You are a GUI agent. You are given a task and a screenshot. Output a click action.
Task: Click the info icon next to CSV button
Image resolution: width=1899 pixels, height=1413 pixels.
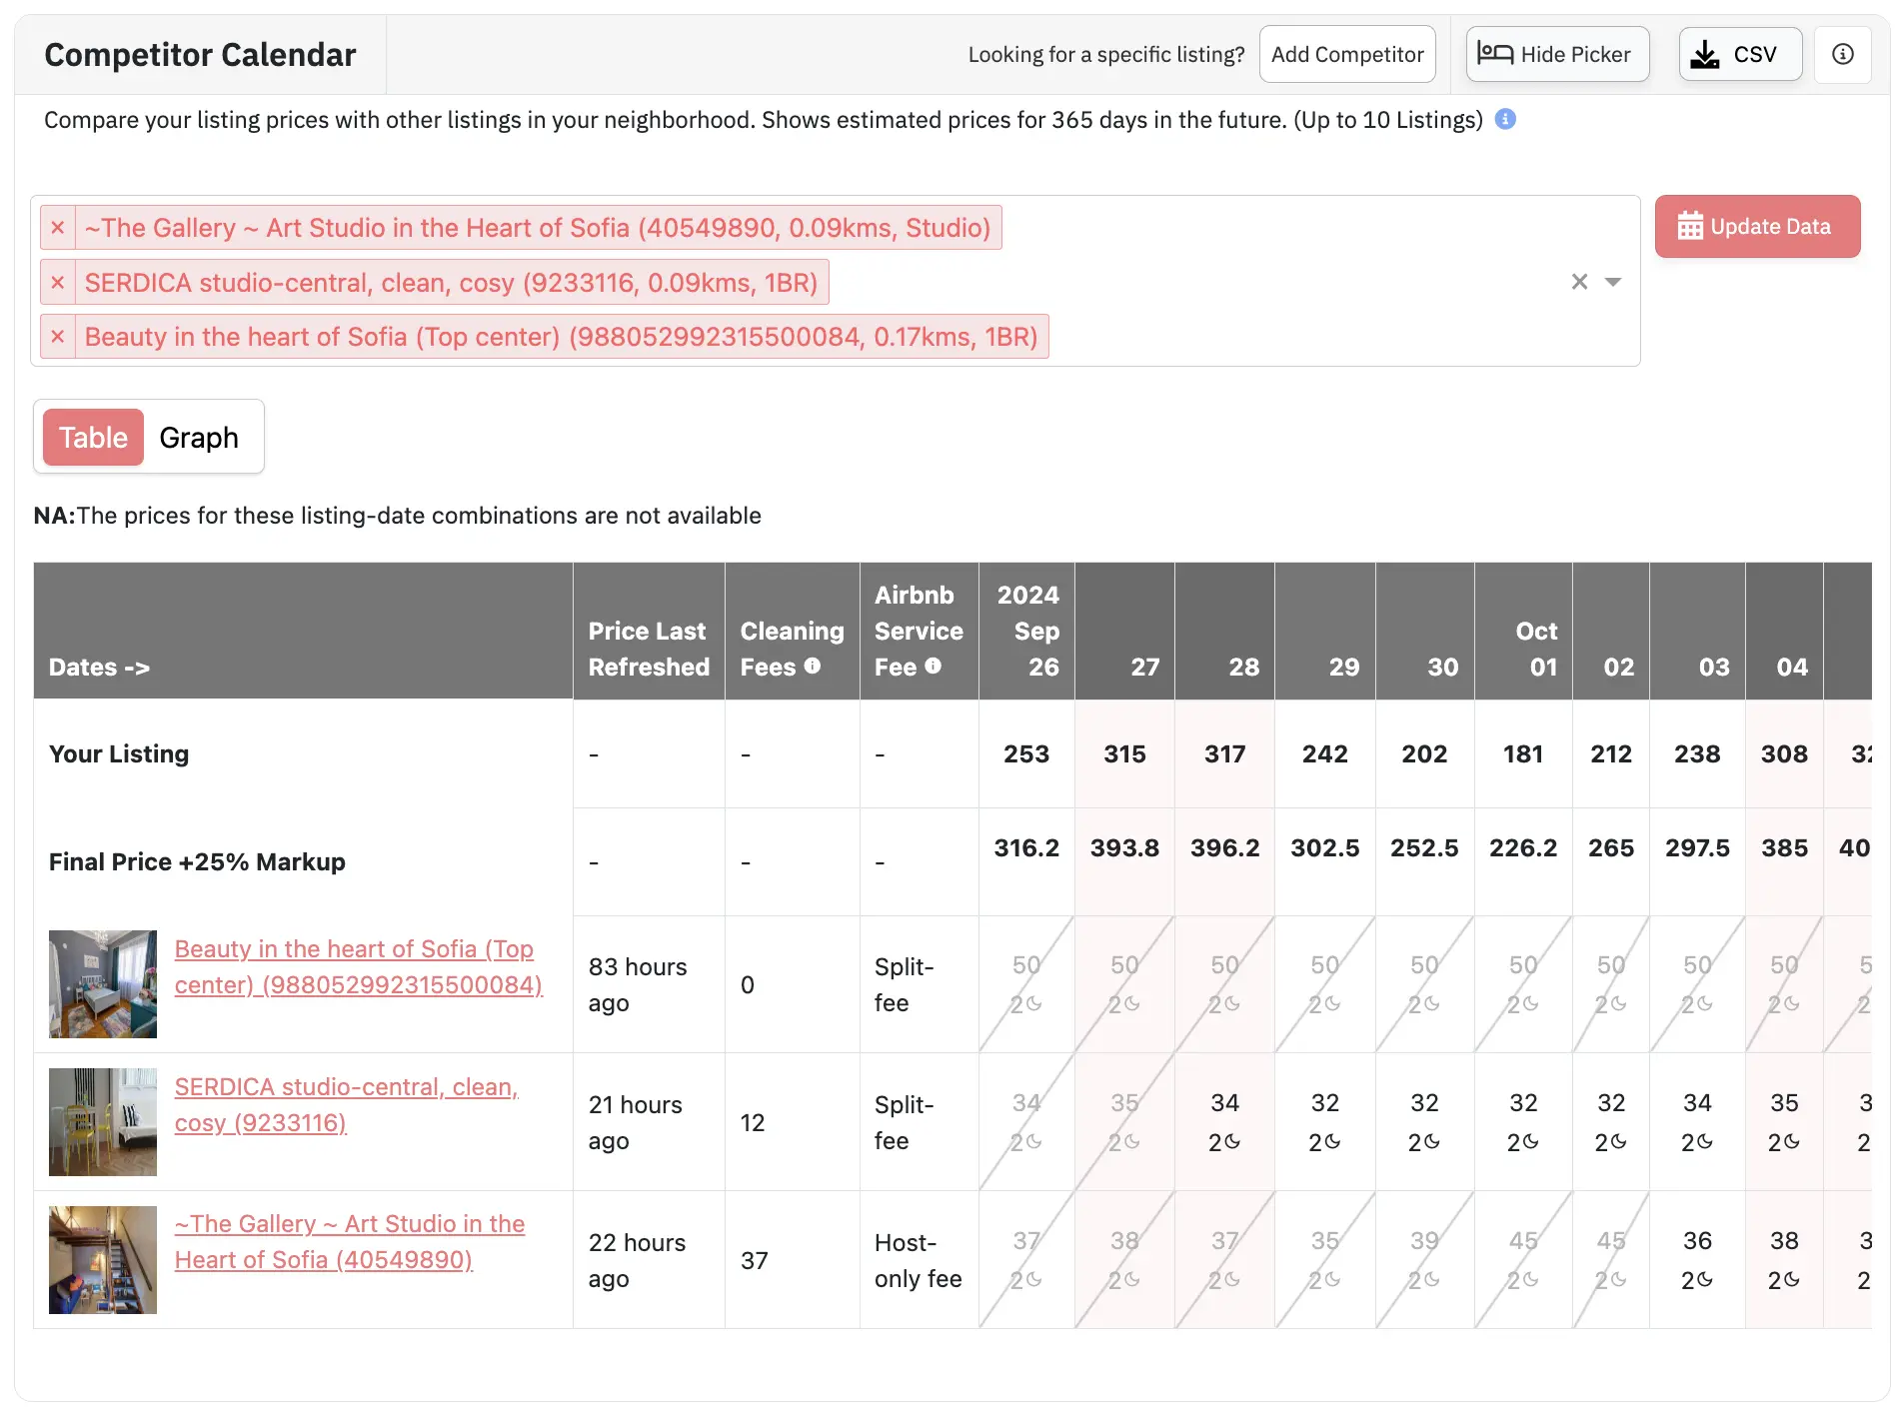coord(1842,54)
